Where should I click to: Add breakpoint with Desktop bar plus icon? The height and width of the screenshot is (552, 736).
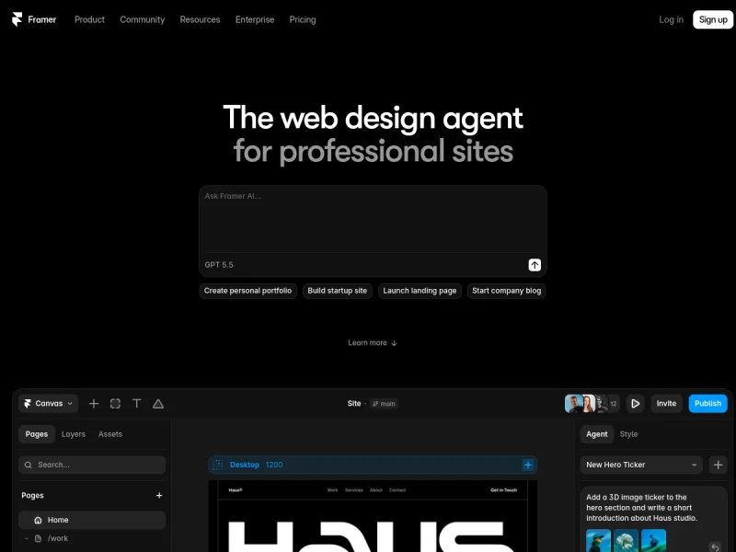tap(528, 465)
